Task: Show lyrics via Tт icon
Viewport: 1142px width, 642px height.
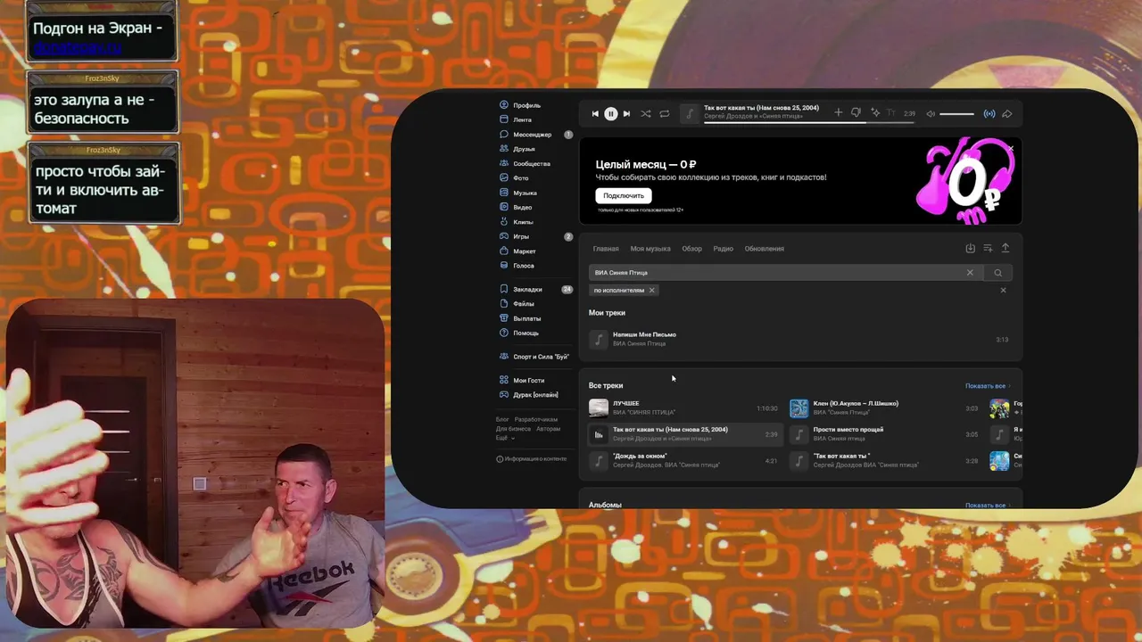Action: [890, 113]
